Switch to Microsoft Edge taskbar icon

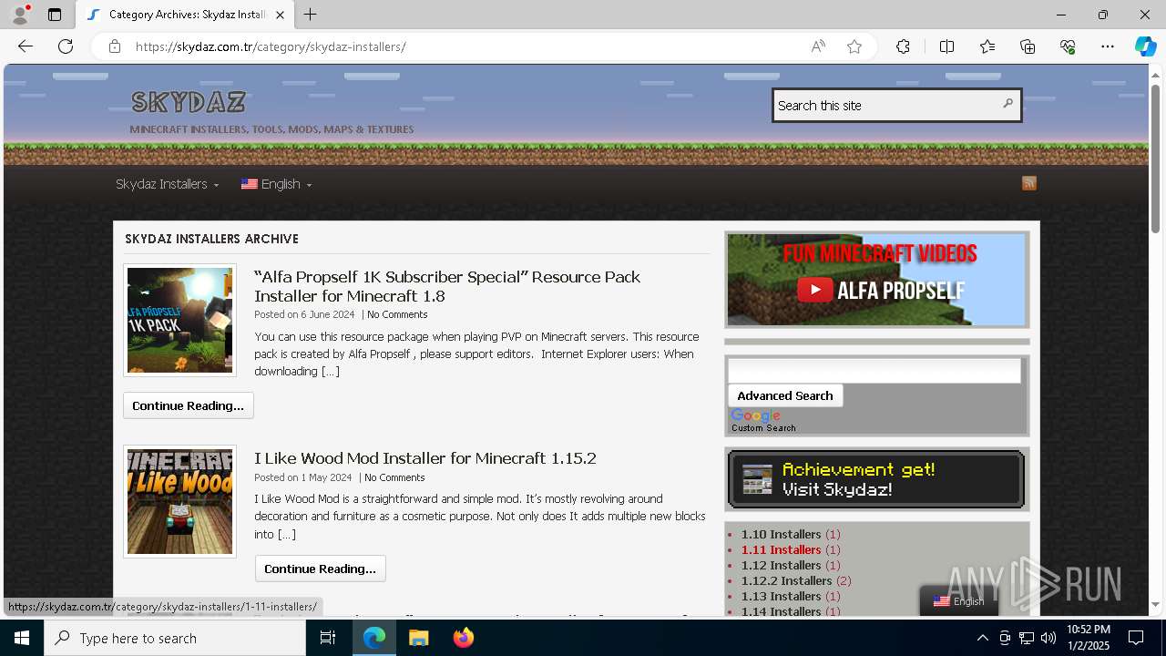pyautogui.click(x=374, y=638)
